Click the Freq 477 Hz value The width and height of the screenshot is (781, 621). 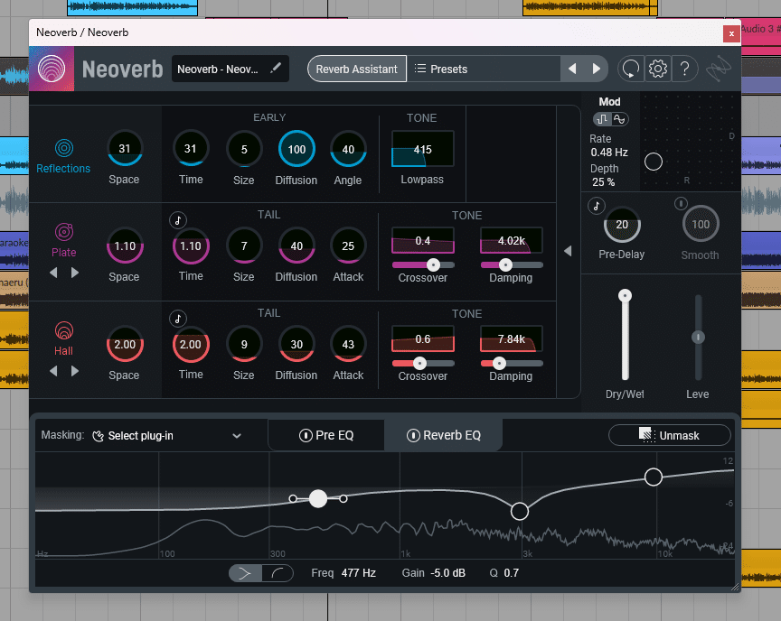point(359,573)
